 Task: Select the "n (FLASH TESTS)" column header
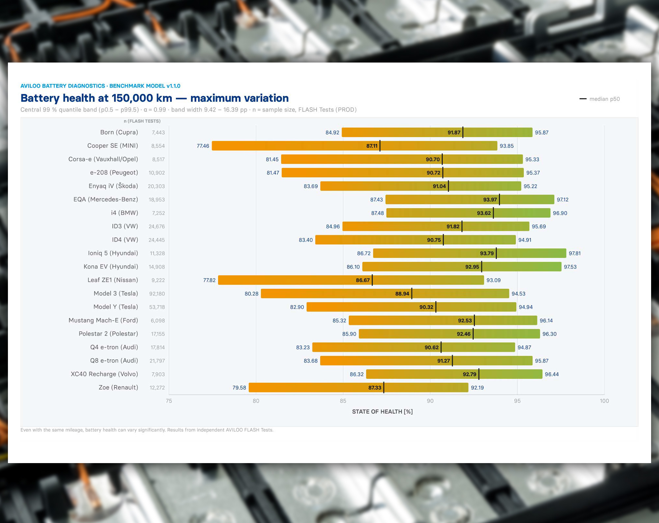(x=142, y=121)
